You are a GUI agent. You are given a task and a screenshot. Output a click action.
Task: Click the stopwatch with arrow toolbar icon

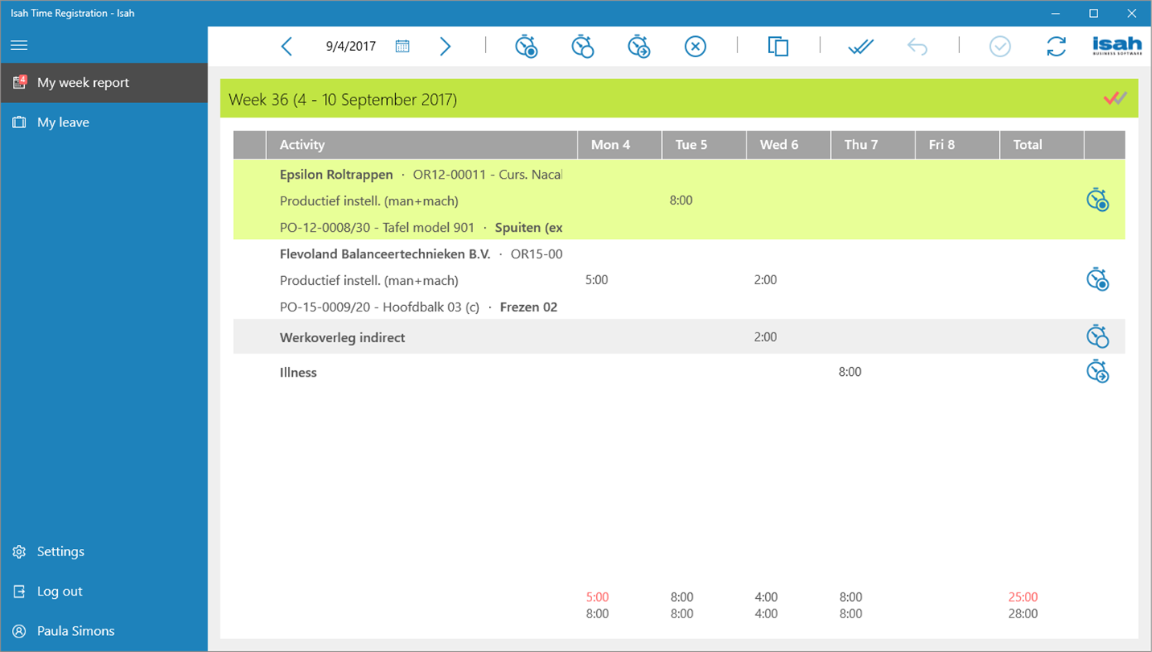tap(639, 47)
